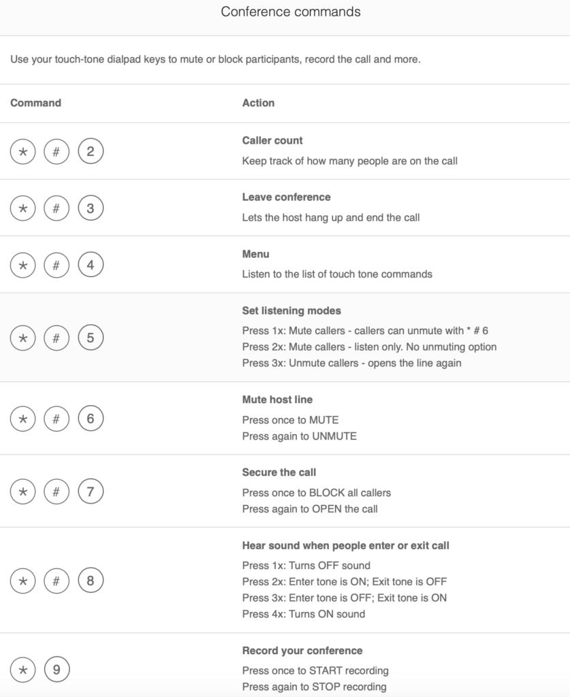
Task: Click the Record your conference heading
Action: point(302,651)
